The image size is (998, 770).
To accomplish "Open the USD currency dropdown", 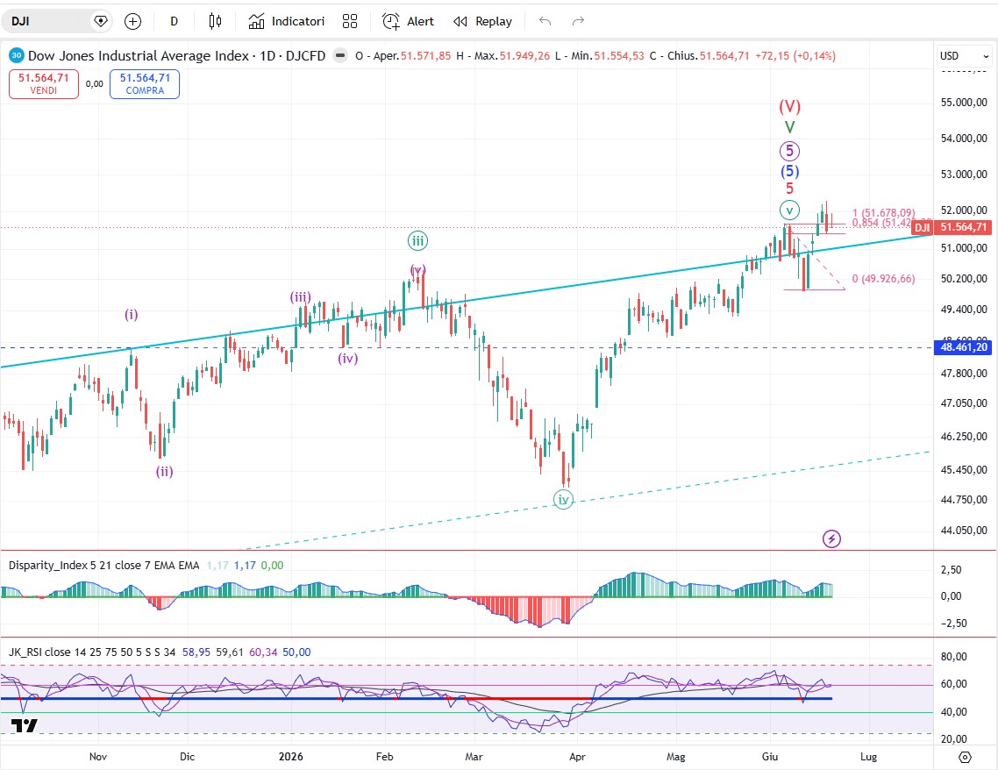I will point(965,56).
